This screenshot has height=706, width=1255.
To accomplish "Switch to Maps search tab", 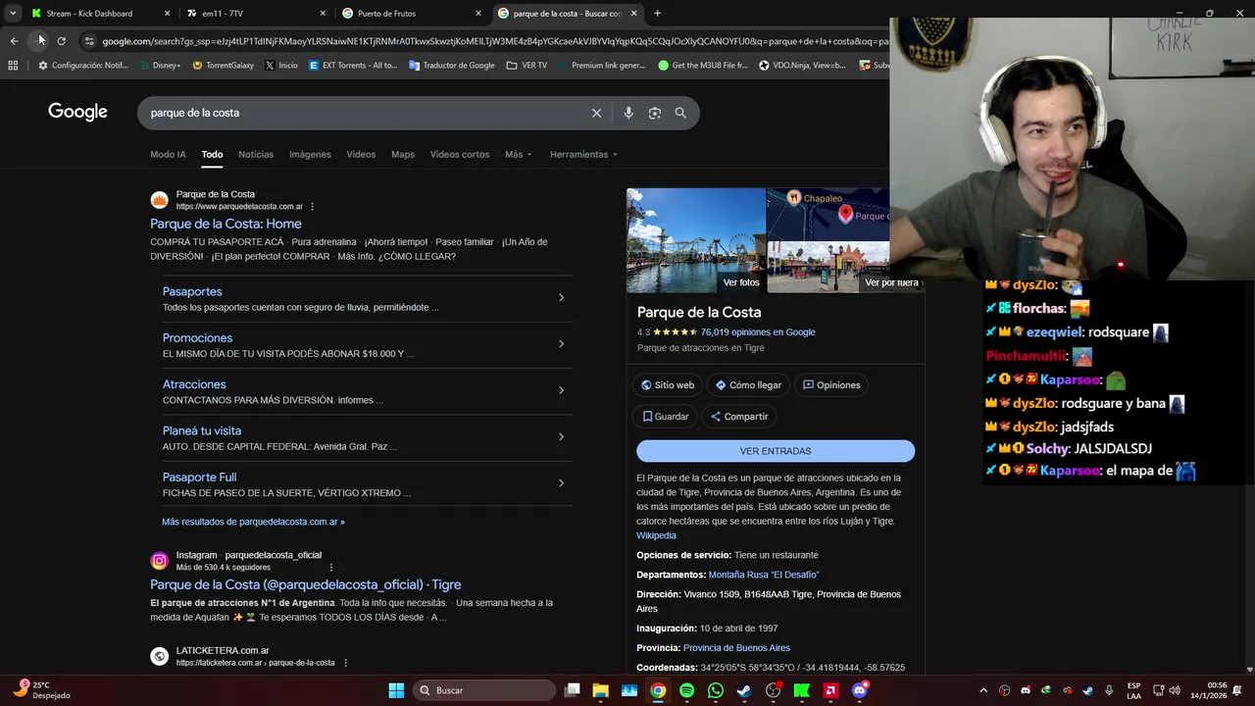I will 403,154.
